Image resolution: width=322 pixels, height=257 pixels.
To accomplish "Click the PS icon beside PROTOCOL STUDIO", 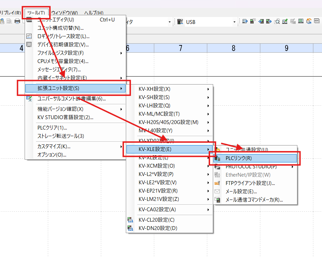I will coord(217,167).
